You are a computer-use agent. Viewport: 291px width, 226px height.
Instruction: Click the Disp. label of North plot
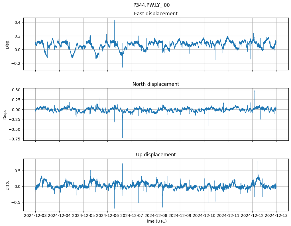(x=5, y=114)
